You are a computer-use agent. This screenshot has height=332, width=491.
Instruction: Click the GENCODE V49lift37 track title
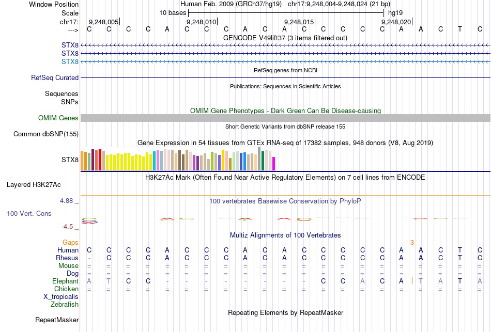285,38
